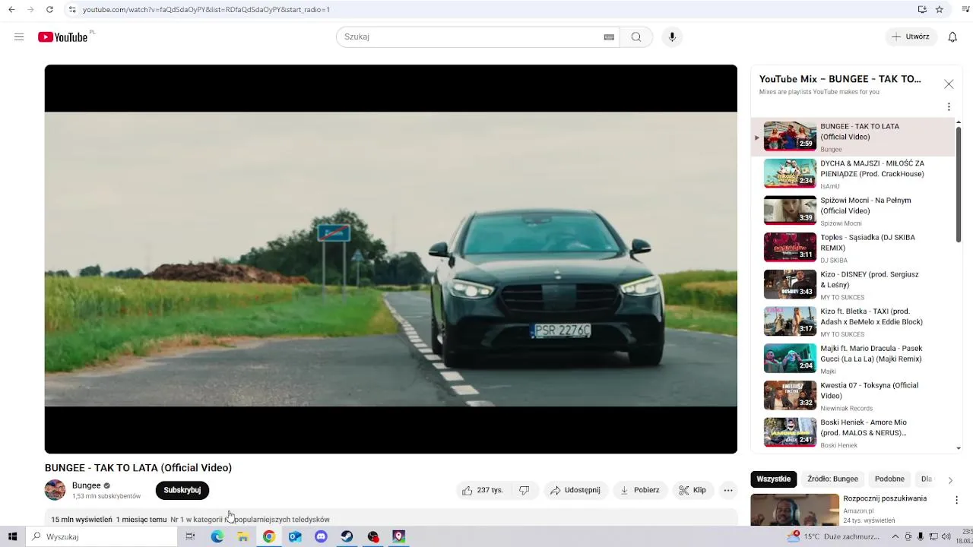The width and height of the screenshot is (973, 547).
Task: Open Windows Start menu
Action: pyautogui.click(x=12, y=536)
